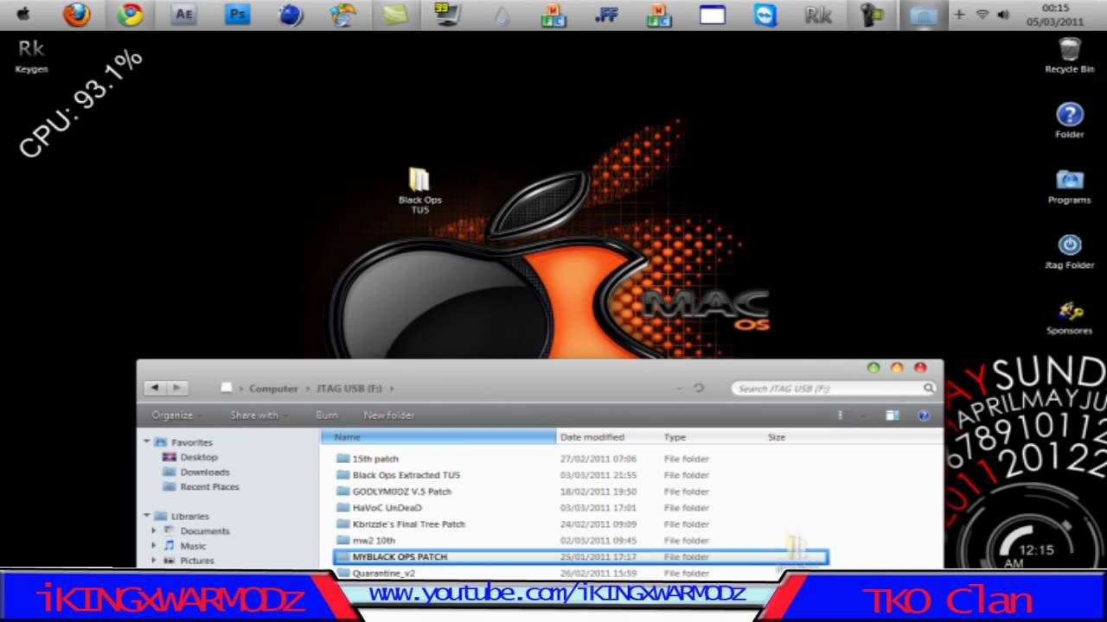
Task: Open the MFC icon left of .FF
Action: point(553,15)
